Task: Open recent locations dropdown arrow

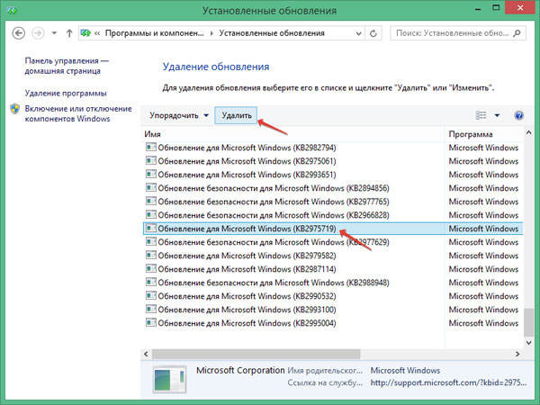Action: coord(54,33)
